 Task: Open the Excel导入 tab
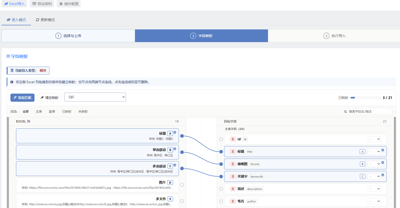pos(14,4)
